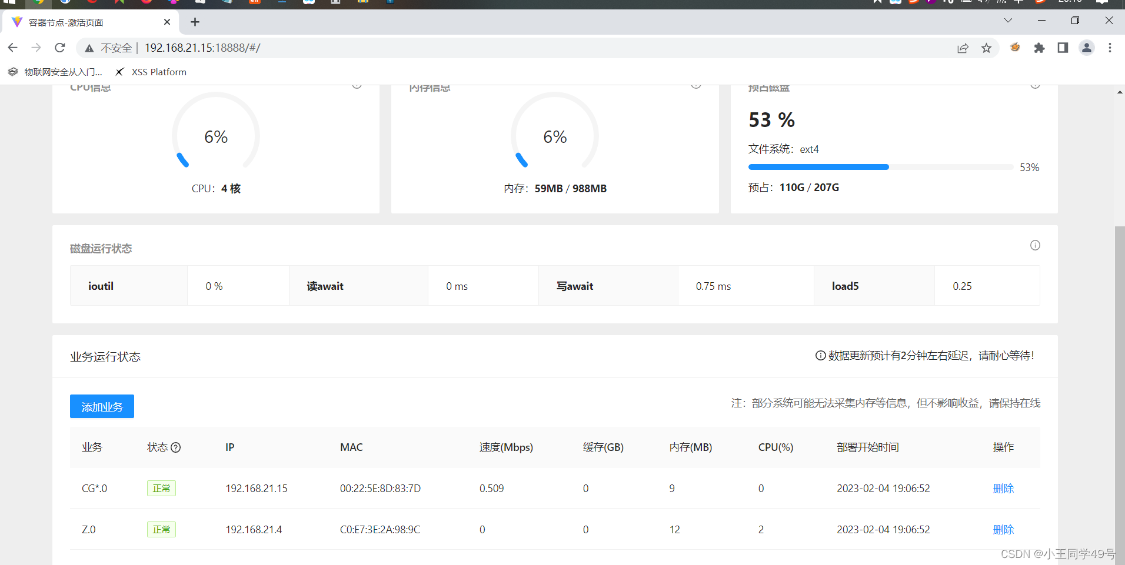Click the 内存(MB) column header
Image resolution: width=1125 pixels, height=565 pixels.
(x=691, y=447)
